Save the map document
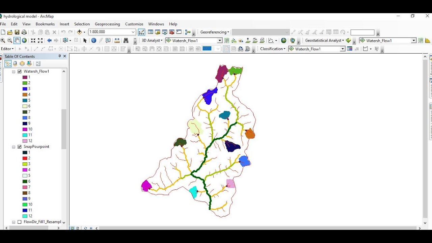Viewport: 432px width, 243px height. [x=17, y=32]
